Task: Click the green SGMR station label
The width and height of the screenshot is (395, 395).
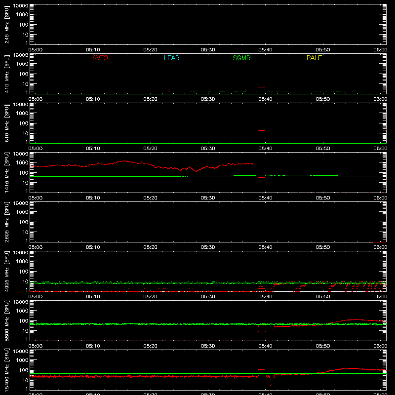Action: point(241,58)
